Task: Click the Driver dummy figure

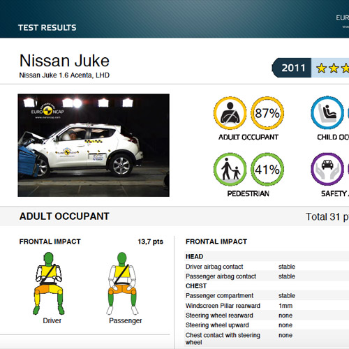Action: click(48, 283)
